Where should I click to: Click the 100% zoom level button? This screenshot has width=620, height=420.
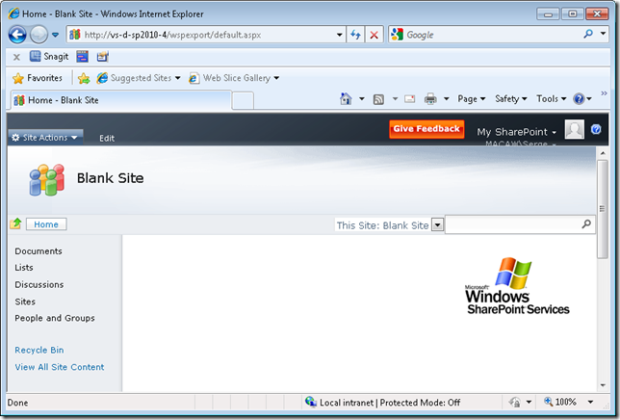560,403
